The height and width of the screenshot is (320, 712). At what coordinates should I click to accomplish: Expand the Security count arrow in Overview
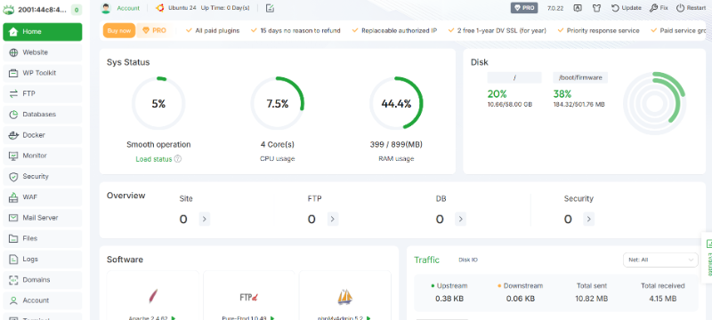pos(588,220)
